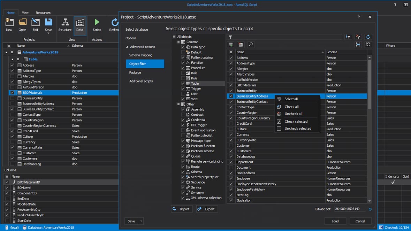Click the magnifier search icon above the grid

(251, 45)
